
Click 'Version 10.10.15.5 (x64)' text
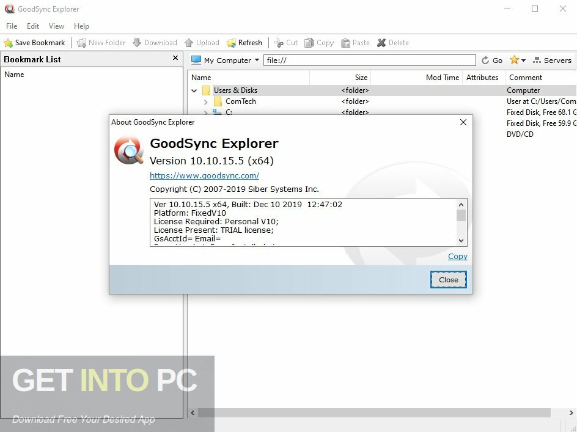[211, 161]
